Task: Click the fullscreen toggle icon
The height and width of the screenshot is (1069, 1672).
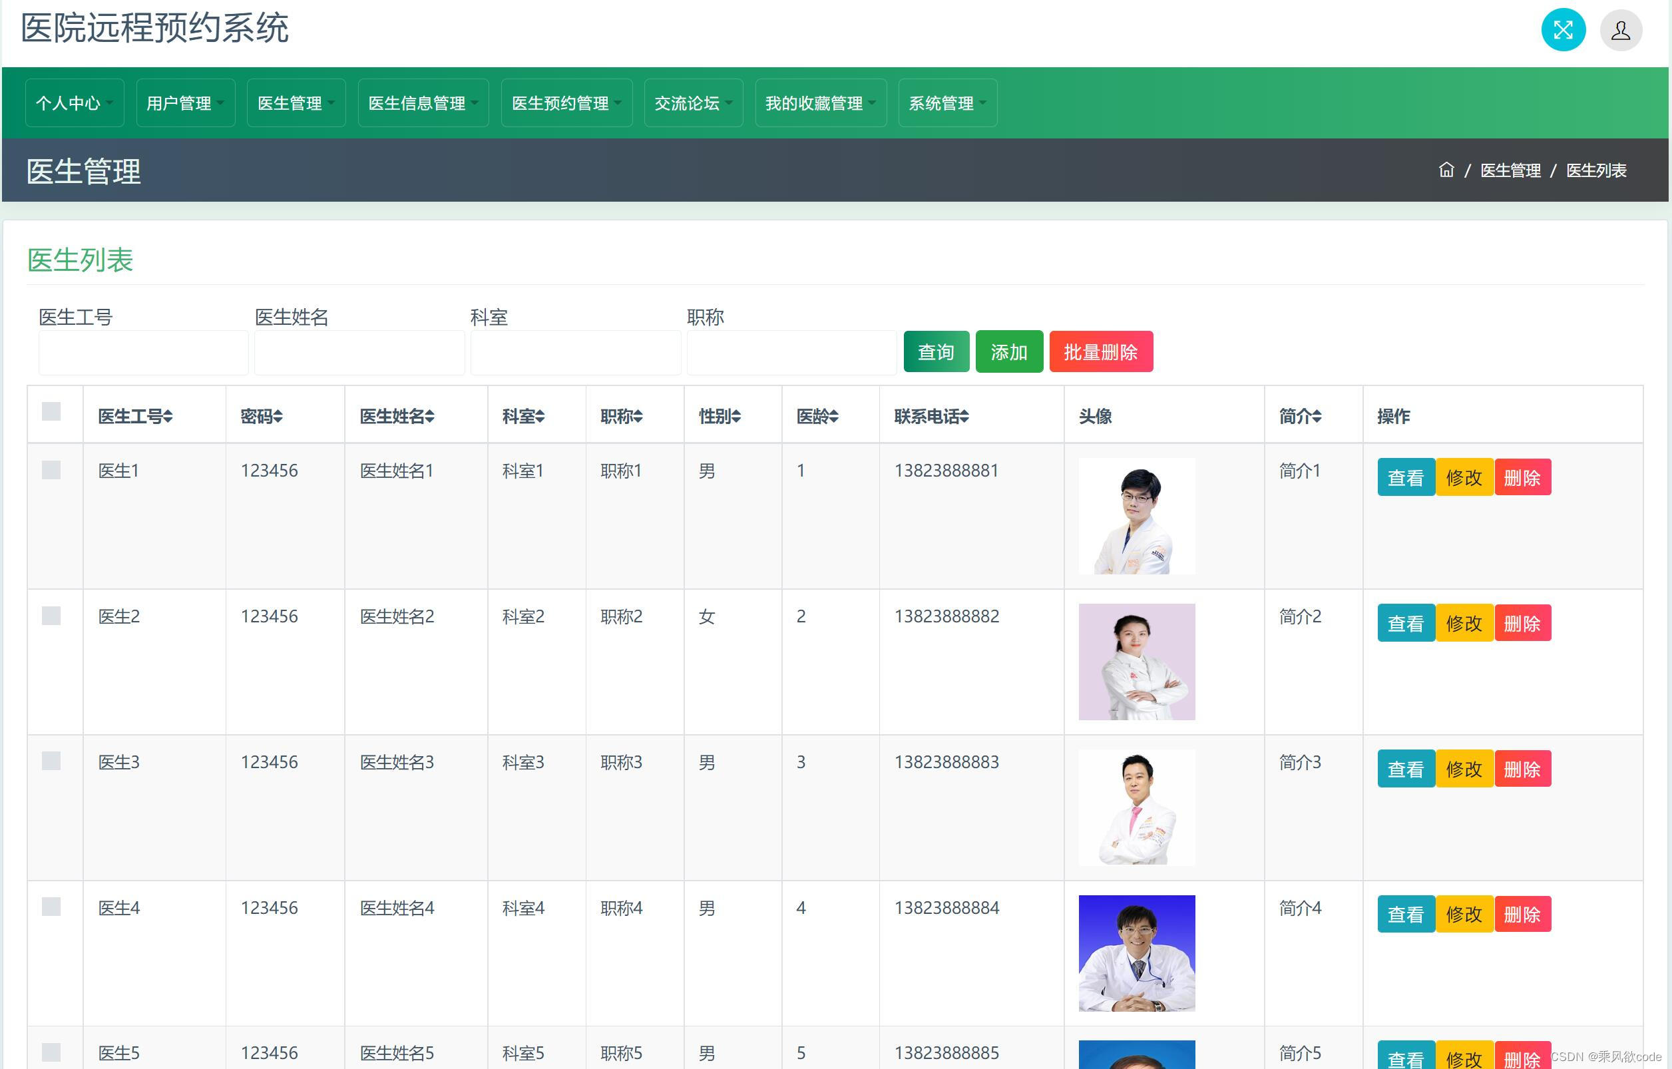Action: pyautogui.click(x=1562, y=30)
